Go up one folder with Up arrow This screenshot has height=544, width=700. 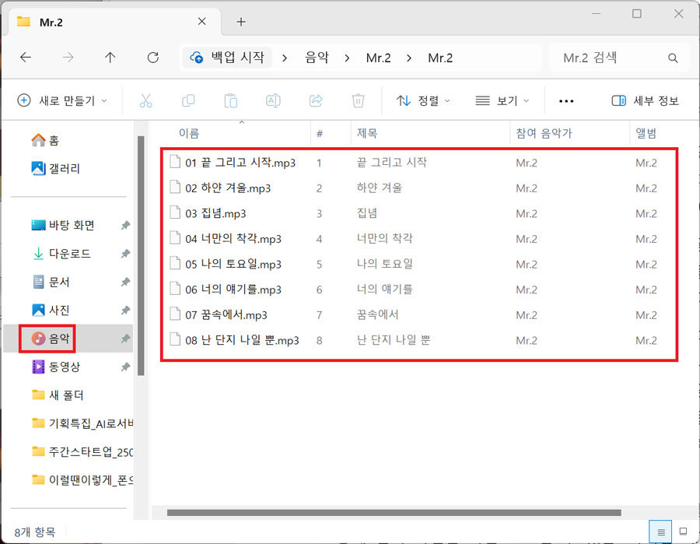tap(110, 58)
